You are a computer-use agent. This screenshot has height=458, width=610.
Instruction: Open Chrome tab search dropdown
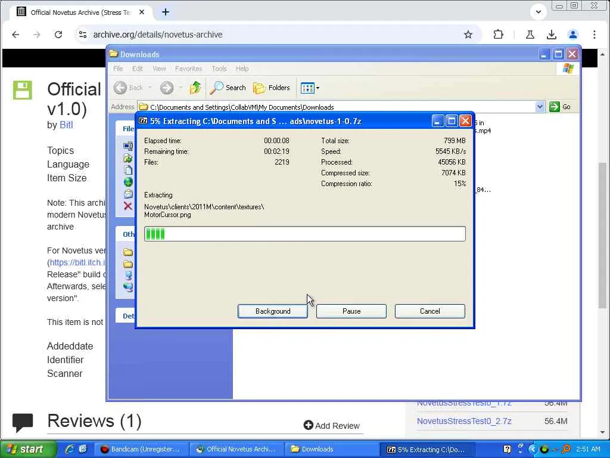click(539, 12)
